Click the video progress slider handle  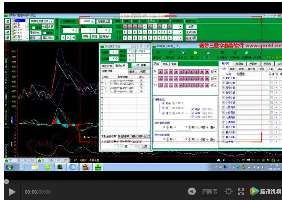pos(6,181)
